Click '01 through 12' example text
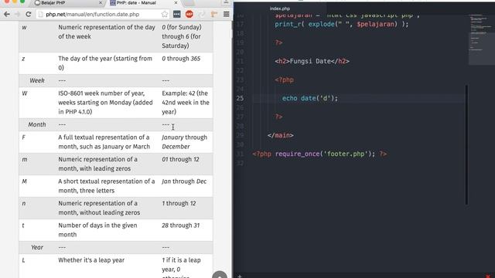The image size is (495, 278). (x=180, y=160)
